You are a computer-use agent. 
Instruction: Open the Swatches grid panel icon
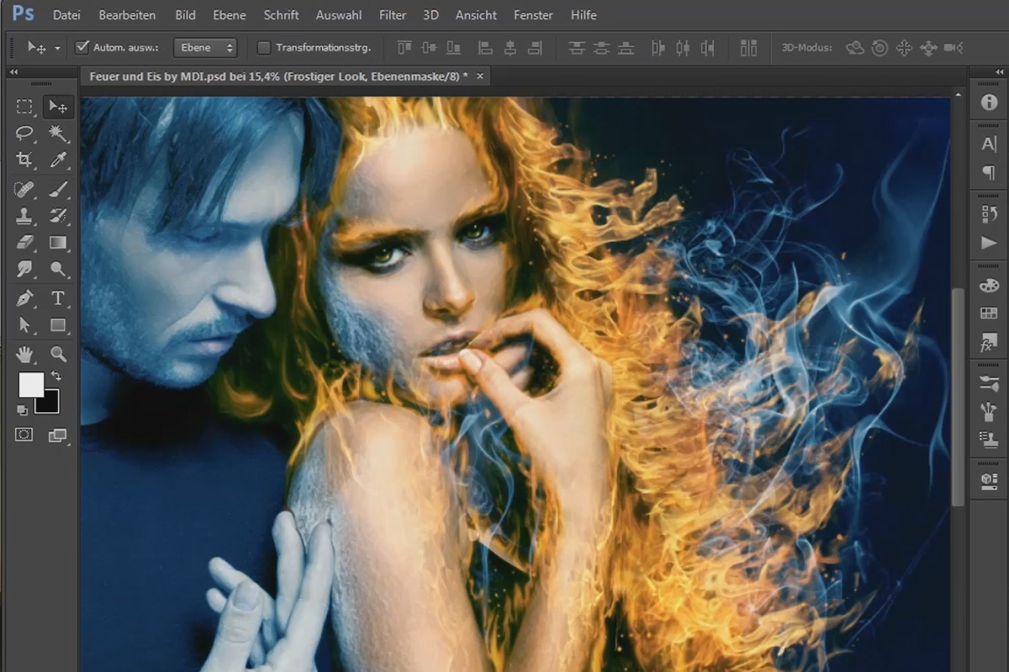coord(989,313)
